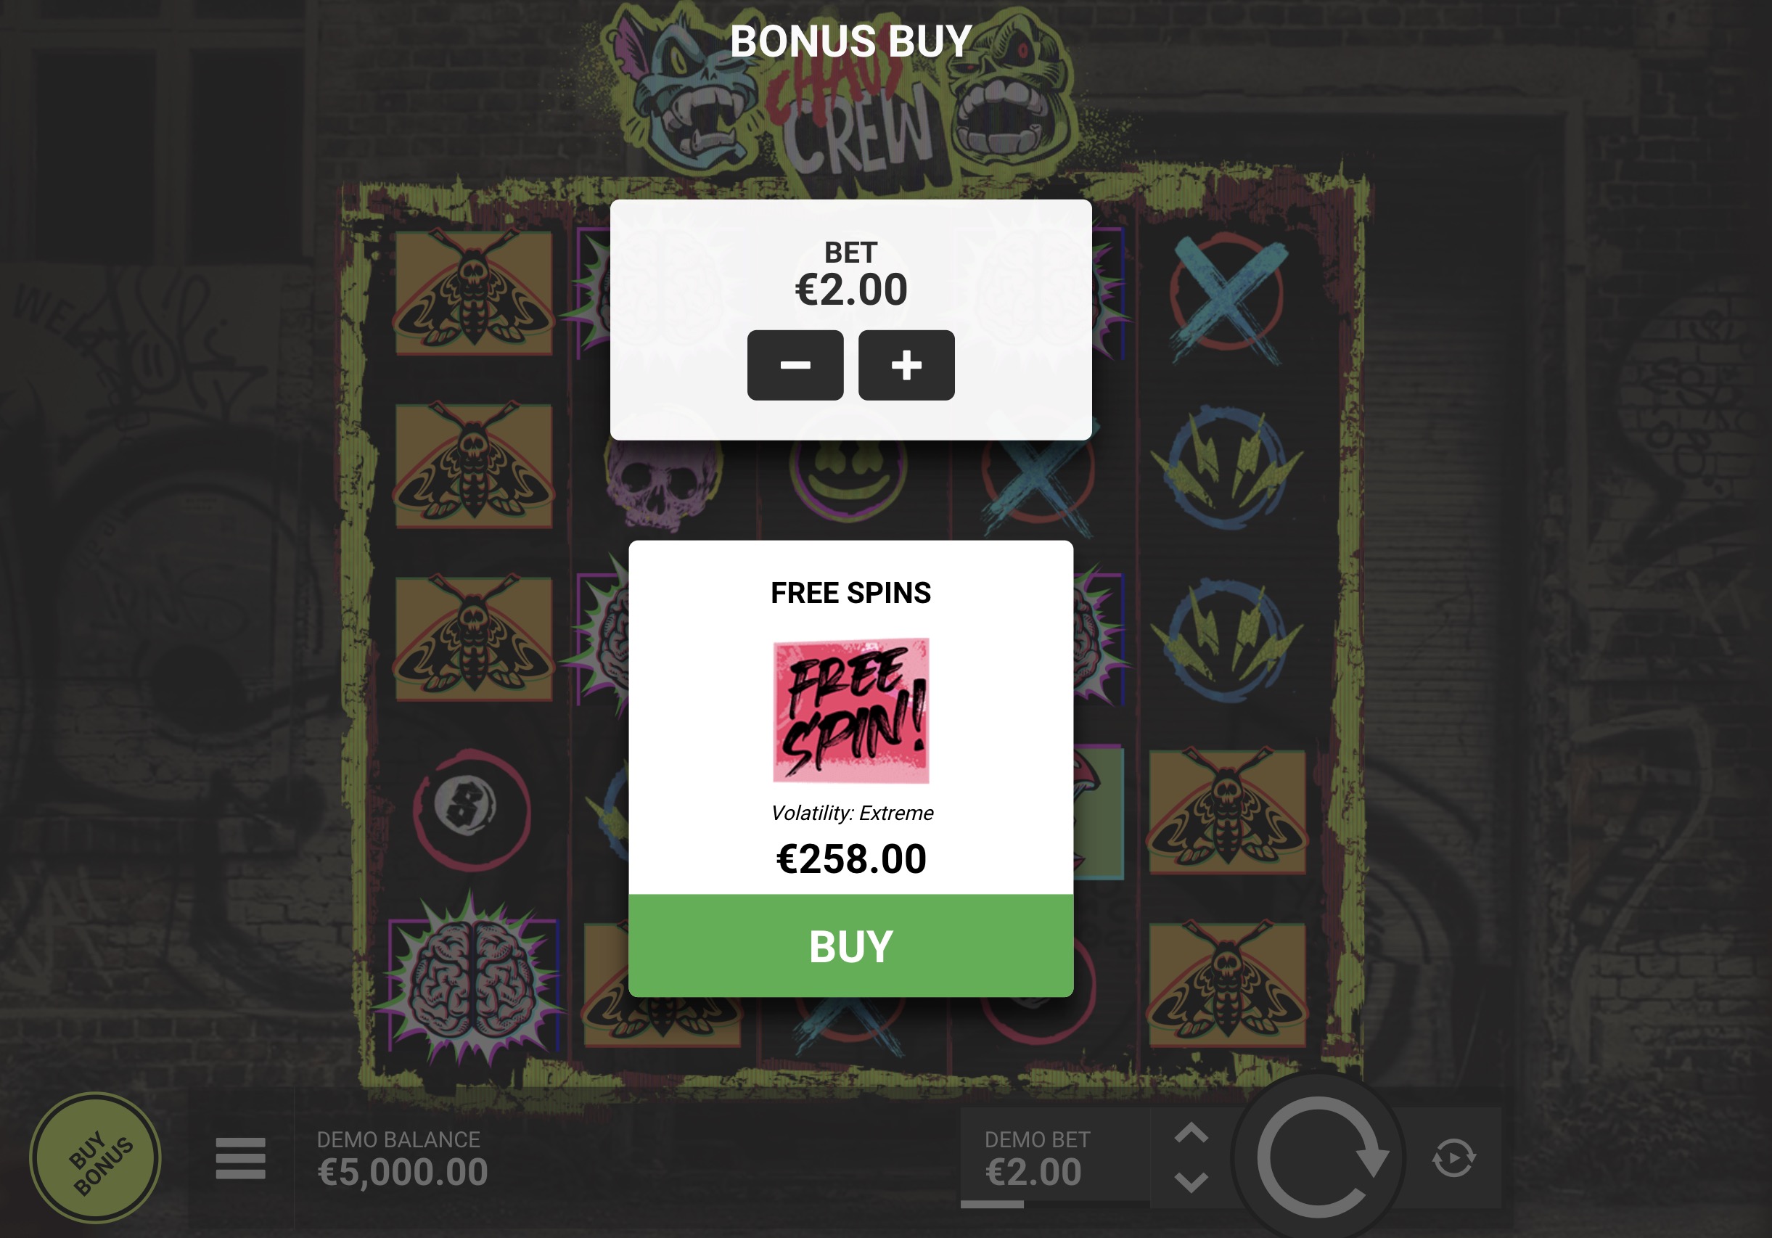Click the round Buy Bonus badge

96,1157
